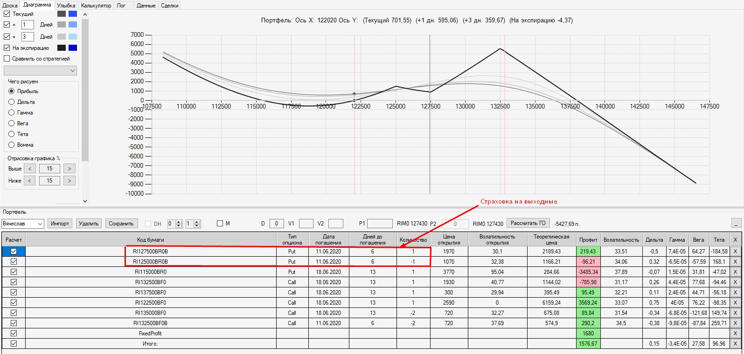
Task: Pick the blue swatch in the Текущий row
Action: click(x=73, y=14)
